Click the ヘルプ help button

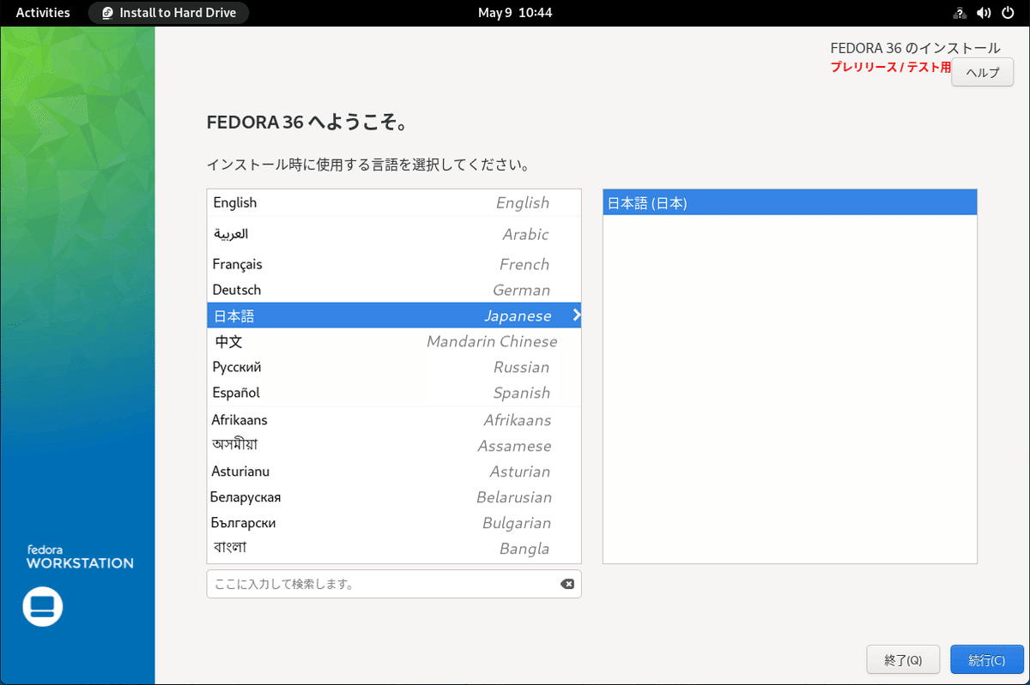pyautogui.click(x=983, y=72)
